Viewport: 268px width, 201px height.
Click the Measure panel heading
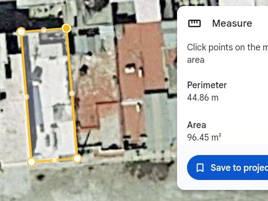(x=232, y=23)
